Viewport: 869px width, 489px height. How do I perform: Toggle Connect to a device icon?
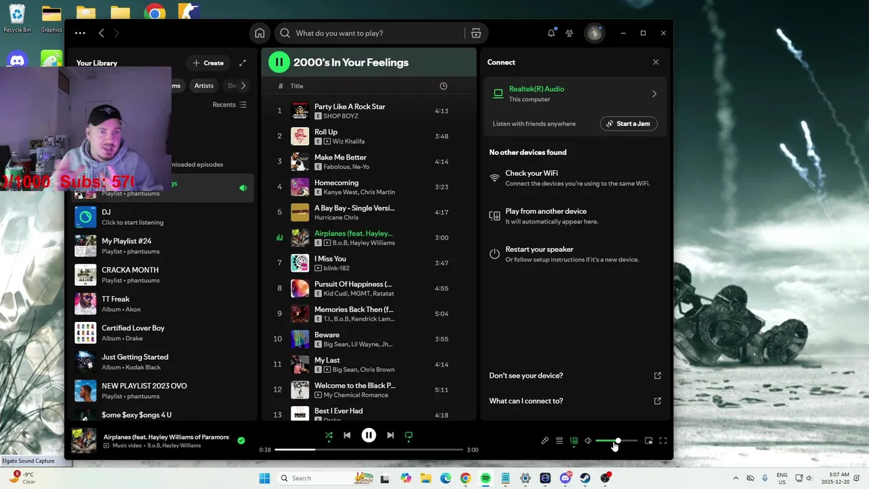click(x=574, y=441)
